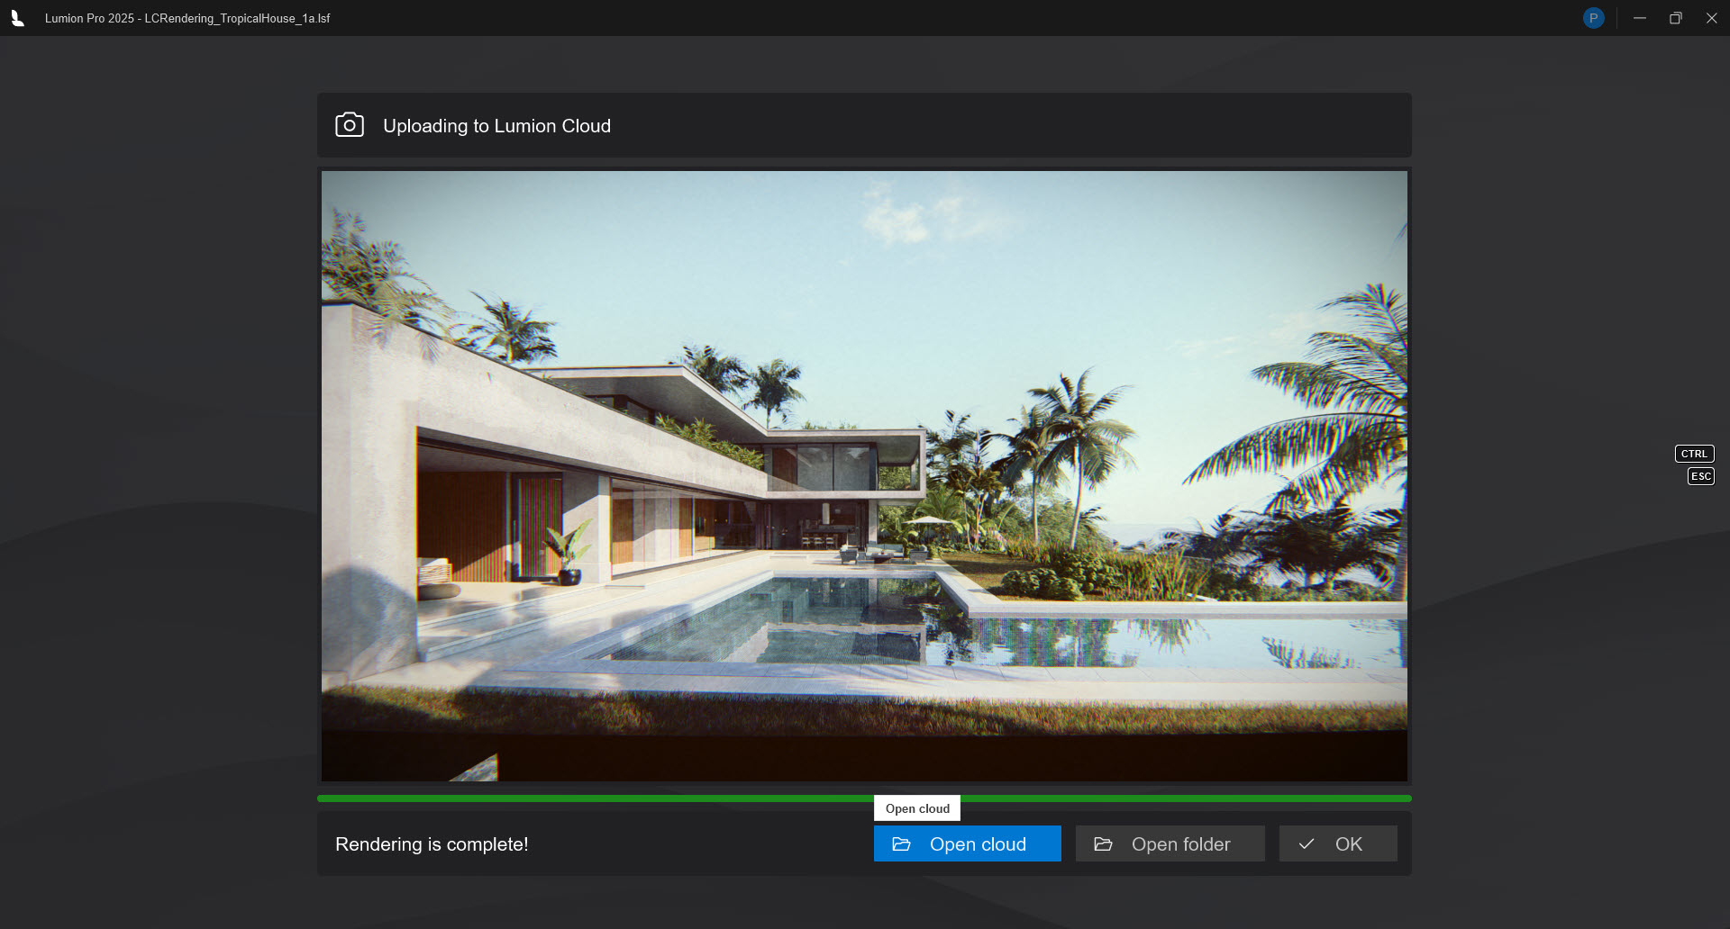This screenshot has width=1730, height=929.
Task: Click the green upload progress bar
Action: [x=864, y=798]
